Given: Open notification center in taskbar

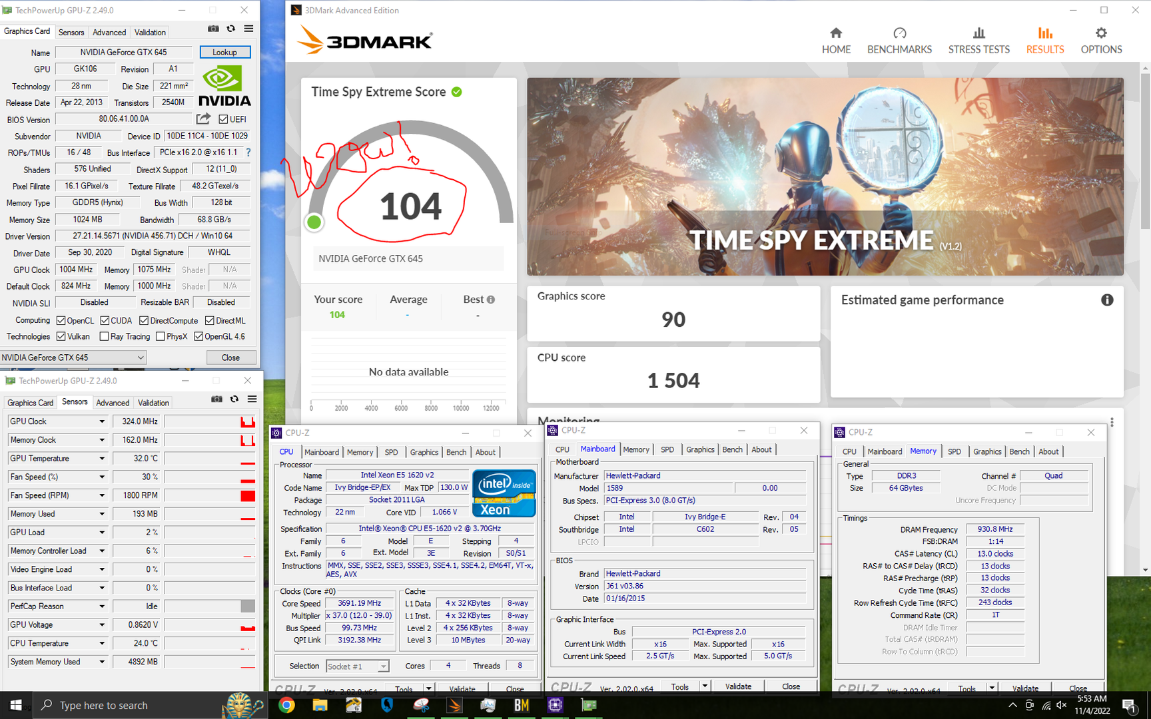Looking at the screenshot, I should coord(1128,705).
